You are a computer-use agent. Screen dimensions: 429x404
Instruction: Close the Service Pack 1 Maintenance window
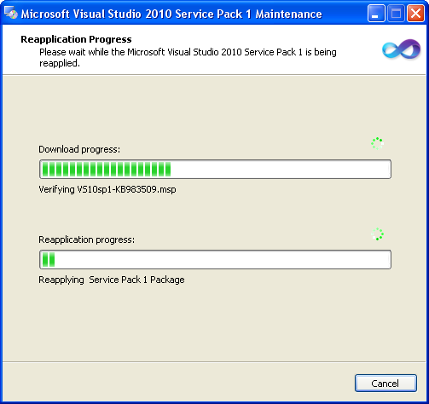(415, 14)
